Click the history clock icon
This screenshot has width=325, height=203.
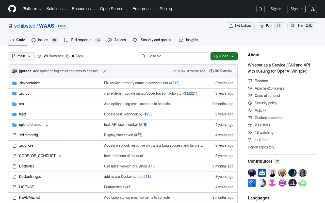(211, 71)
